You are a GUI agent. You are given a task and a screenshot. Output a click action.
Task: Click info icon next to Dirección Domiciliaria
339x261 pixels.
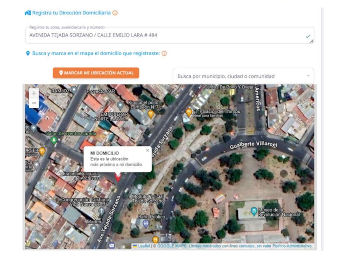(115, 13)
